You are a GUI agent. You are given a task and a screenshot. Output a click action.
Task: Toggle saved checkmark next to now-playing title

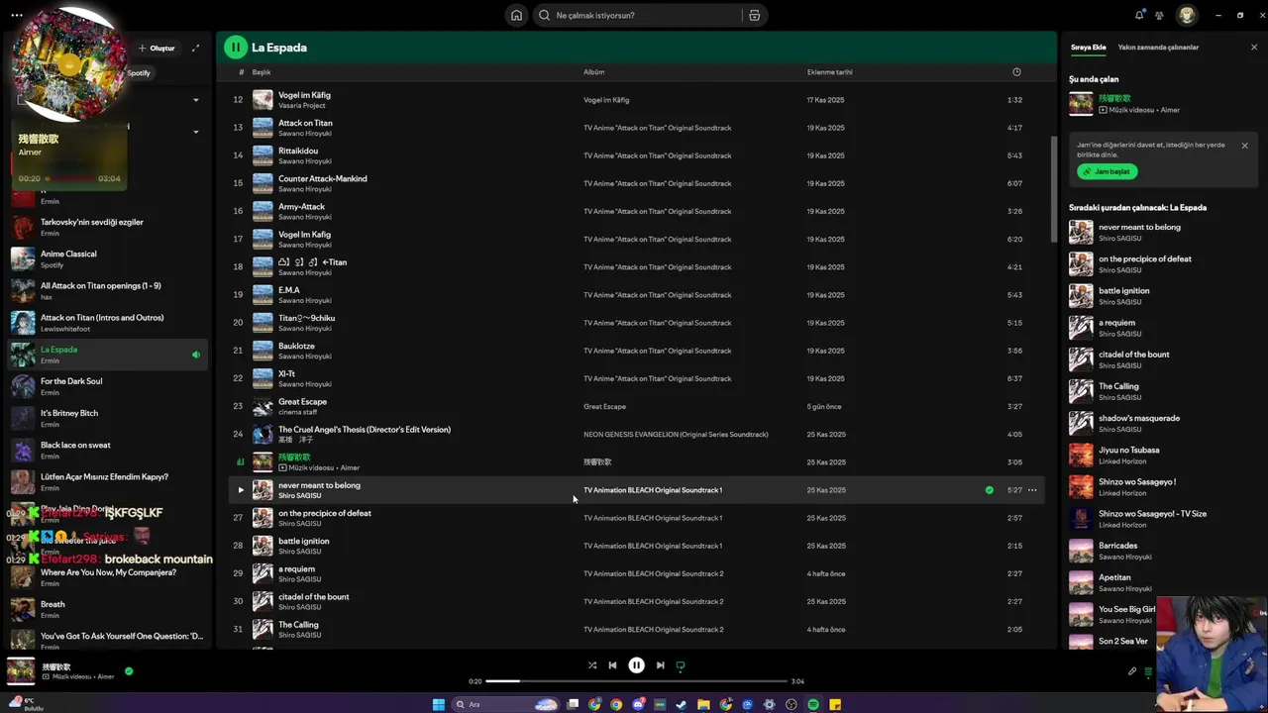coord(129,670)
